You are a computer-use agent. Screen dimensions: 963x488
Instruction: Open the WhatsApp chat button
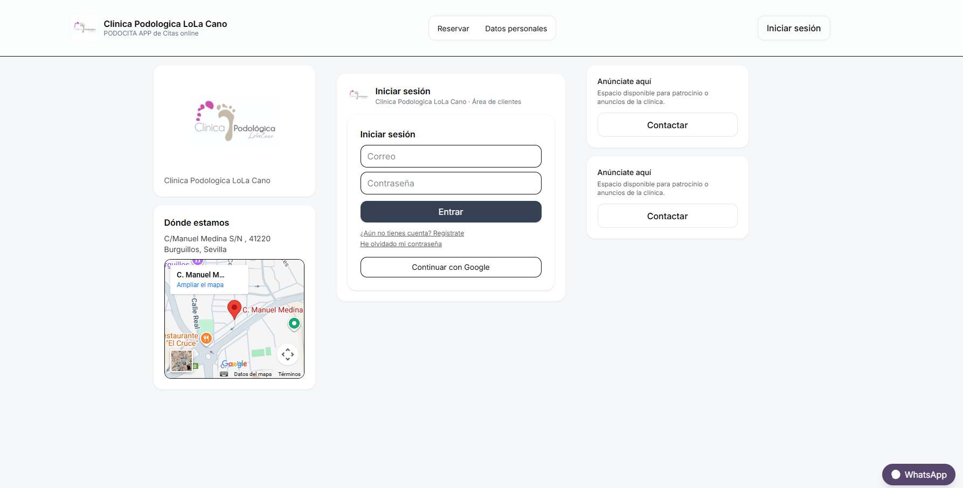point(918,475)
